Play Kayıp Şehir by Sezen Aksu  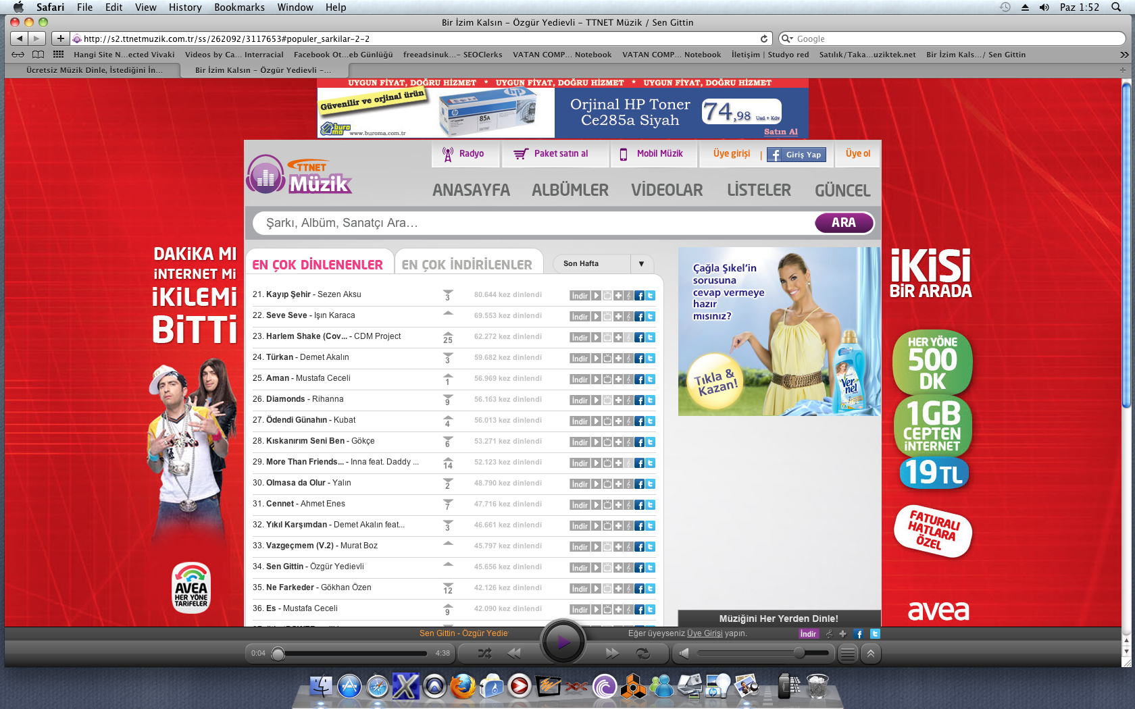click(x=596, y=296)
